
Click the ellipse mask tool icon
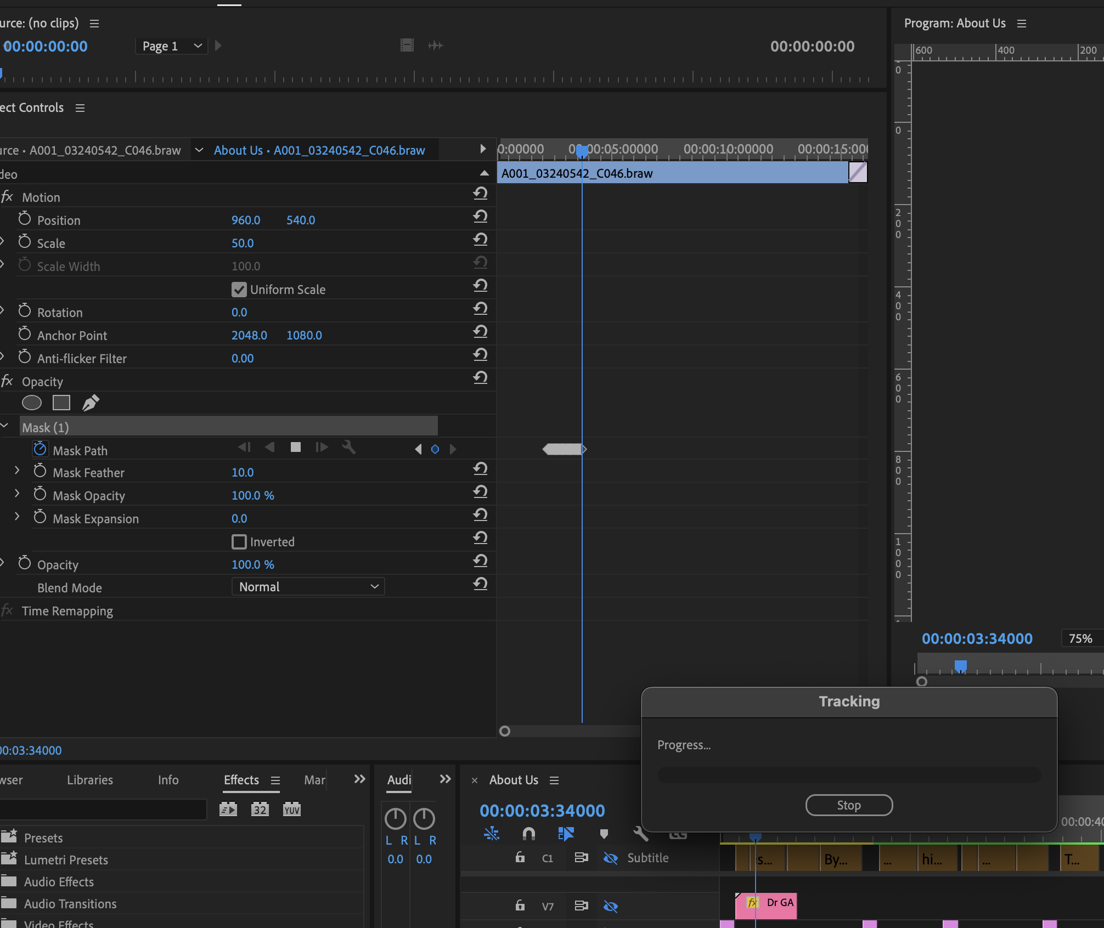(x=31, y=403)
